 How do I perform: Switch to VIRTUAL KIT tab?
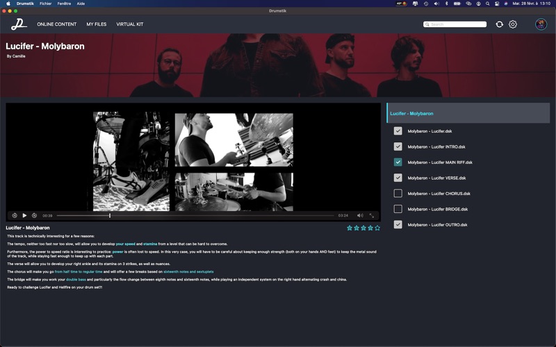pos(130,24)
